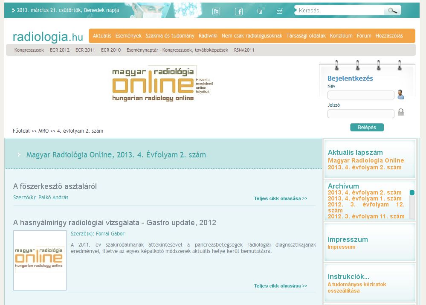Image resolution: width=426 pixels, height=305 pixels.
Task: Open the Események menu
Action: 128,35
